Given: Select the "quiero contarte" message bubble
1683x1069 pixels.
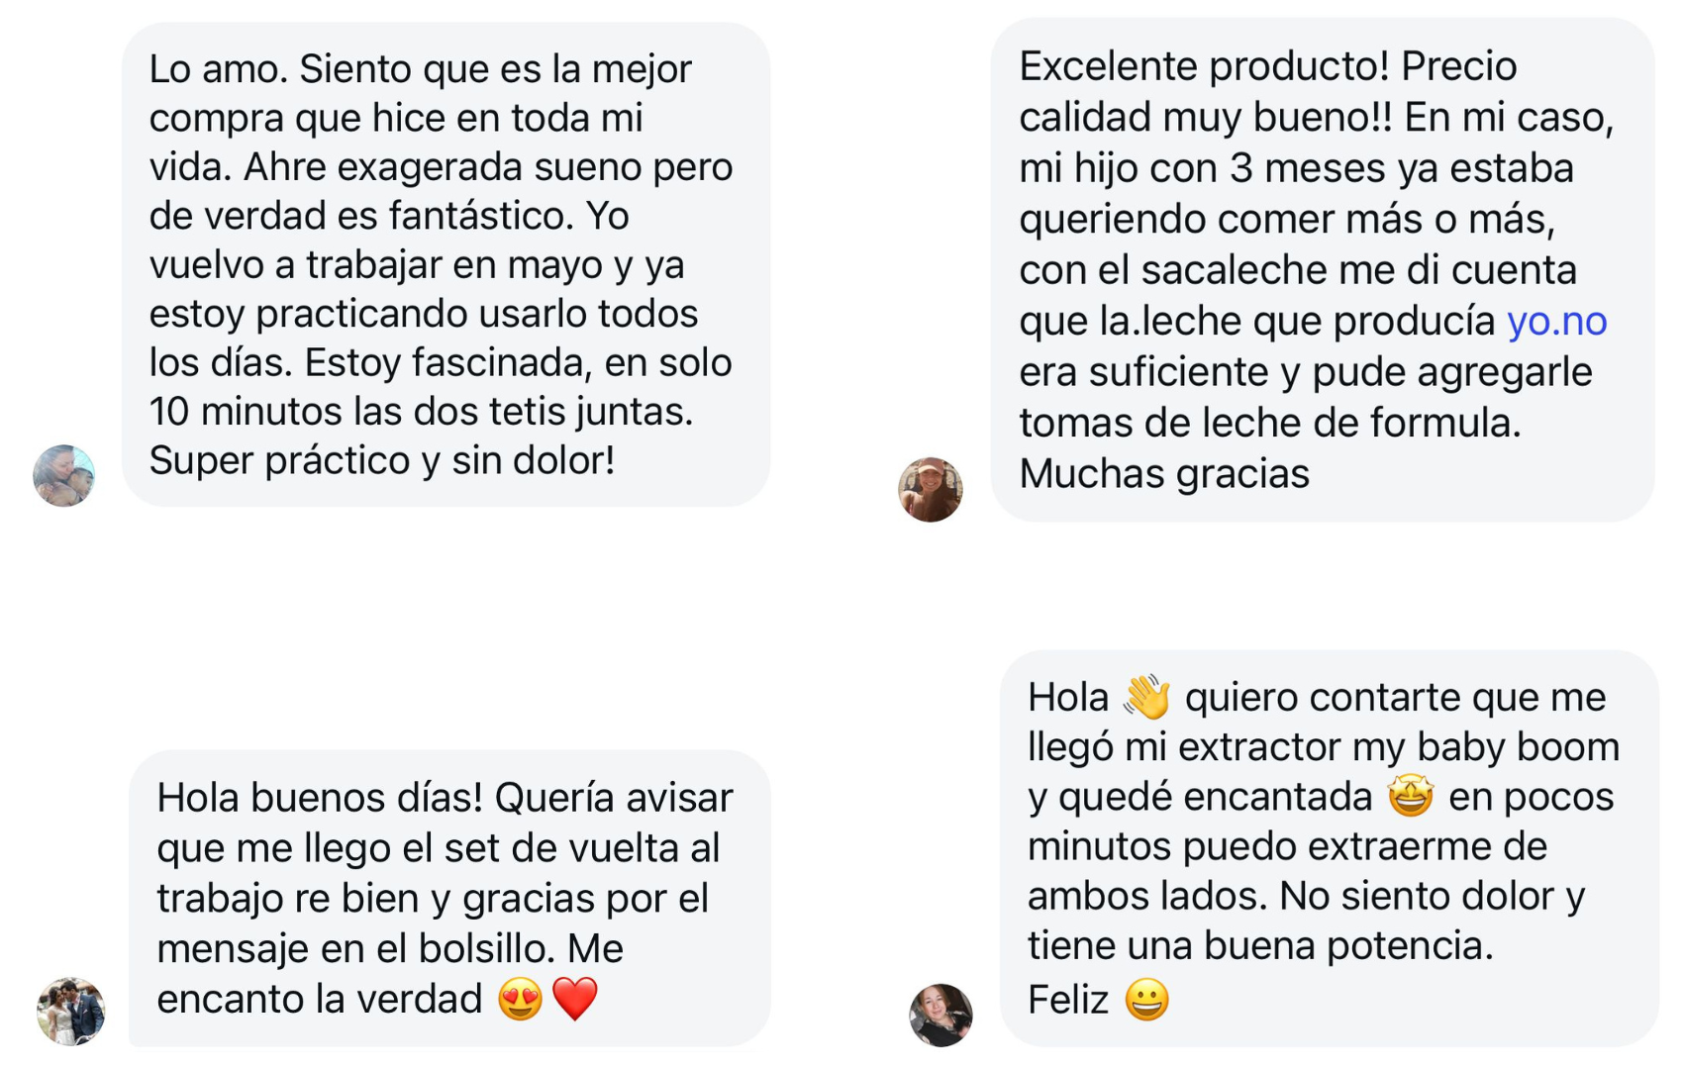Looking at the screenshot, I should pos(1328,847).
